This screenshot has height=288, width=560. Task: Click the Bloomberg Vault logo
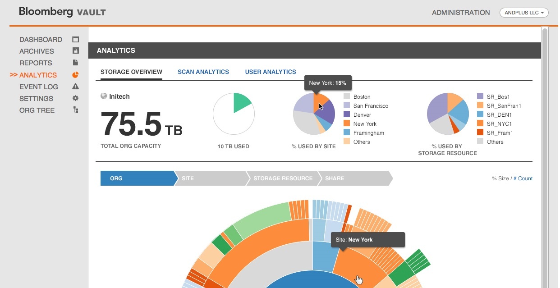coord(62,12)
